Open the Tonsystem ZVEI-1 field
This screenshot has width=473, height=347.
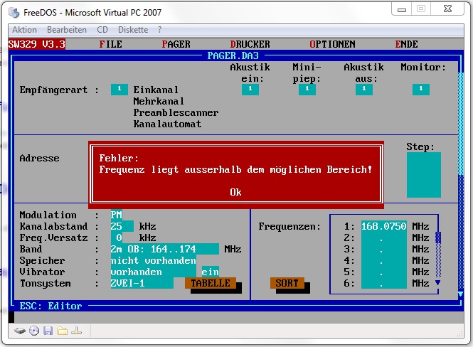142,283
